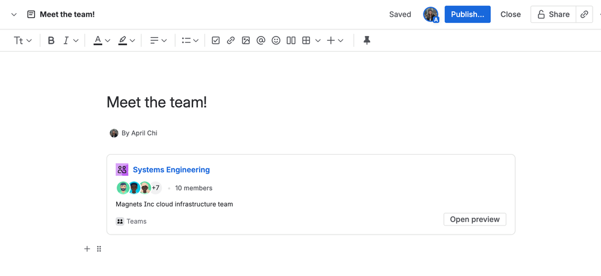Viewport: 601px width, 276px height.
Task: Open the bullet list options
Action: pyautogui.click(x=190, y=41)
